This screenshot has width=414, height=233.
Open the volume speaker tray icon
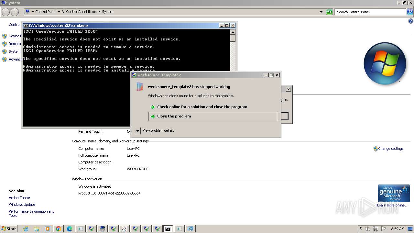[368, 229]
